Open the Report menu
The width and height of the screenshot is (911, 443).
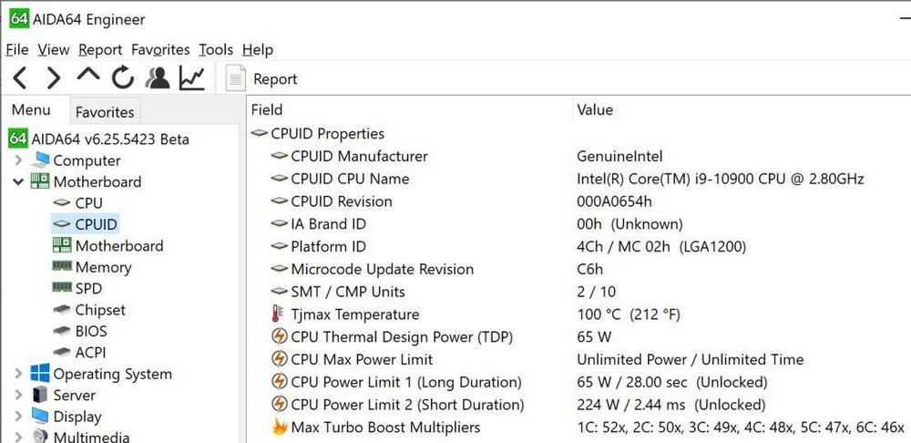point(100,50)
